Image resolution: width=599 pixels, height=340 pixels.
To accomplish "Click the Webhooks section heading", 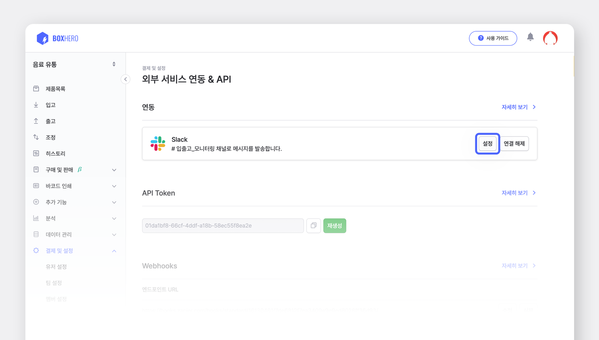I will [159, 266].
